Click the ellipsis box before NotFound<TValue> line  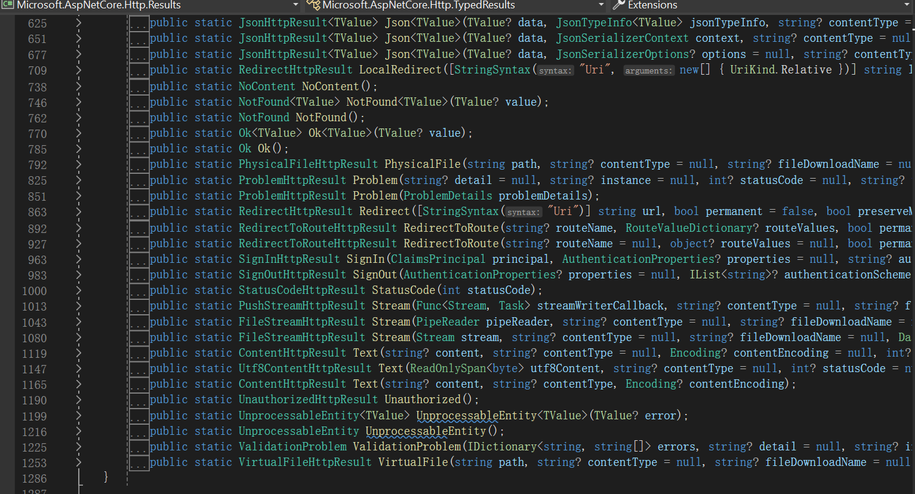click(x=139, y=102)
